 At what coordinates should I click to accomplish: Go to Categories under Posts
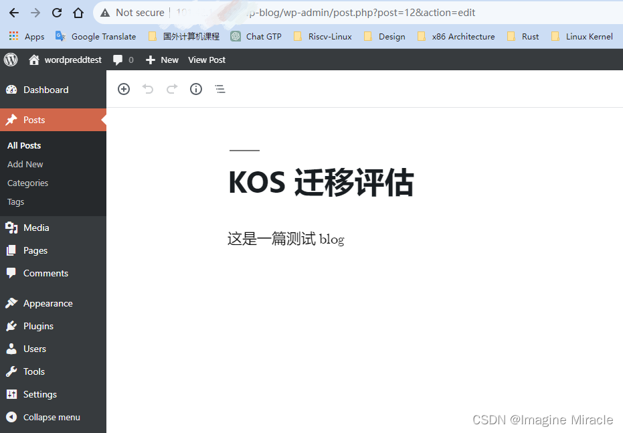click(28, 183)
